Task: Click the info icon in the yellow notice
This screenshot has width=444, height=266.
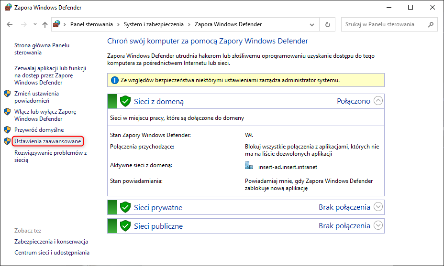Action: click(x=114, y=80)
